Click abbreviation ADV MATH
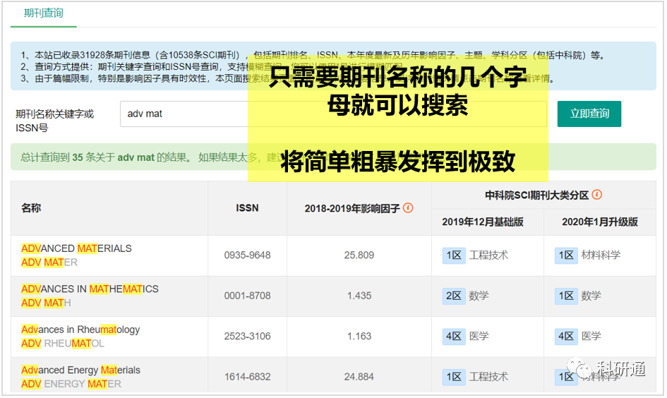This screenshot has height=398, width=667. [x=46, y=303]
